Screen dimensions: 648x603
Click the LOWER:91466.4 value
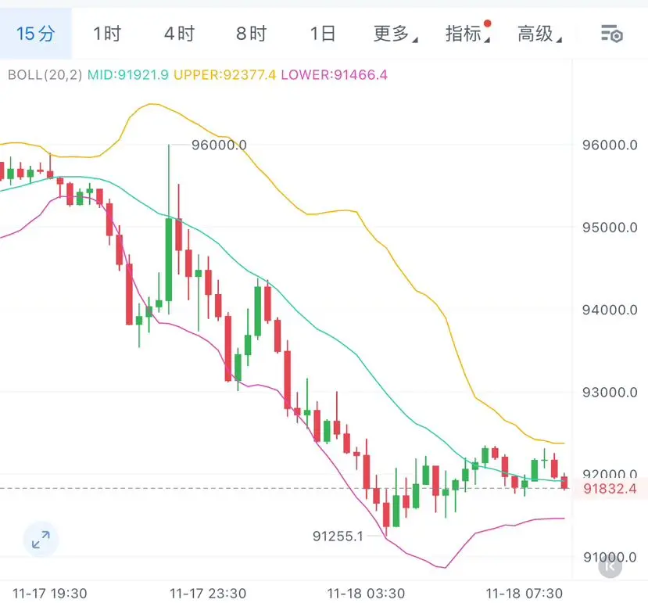point(335,75)
